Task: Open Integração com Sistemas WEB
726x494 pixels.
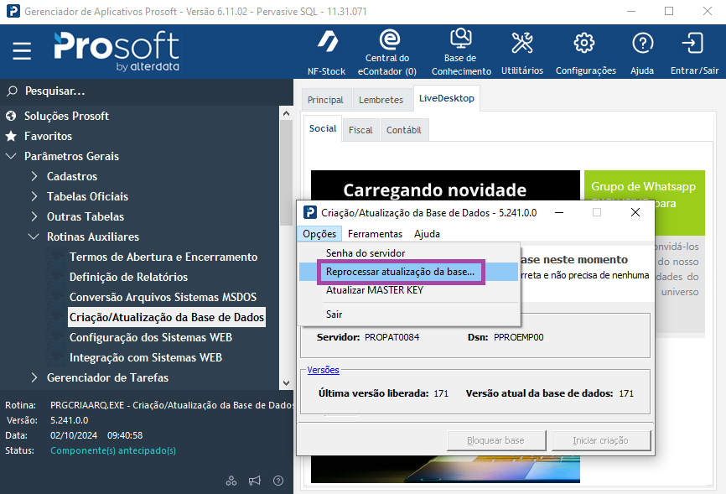Action: click(x=146, y=357)
